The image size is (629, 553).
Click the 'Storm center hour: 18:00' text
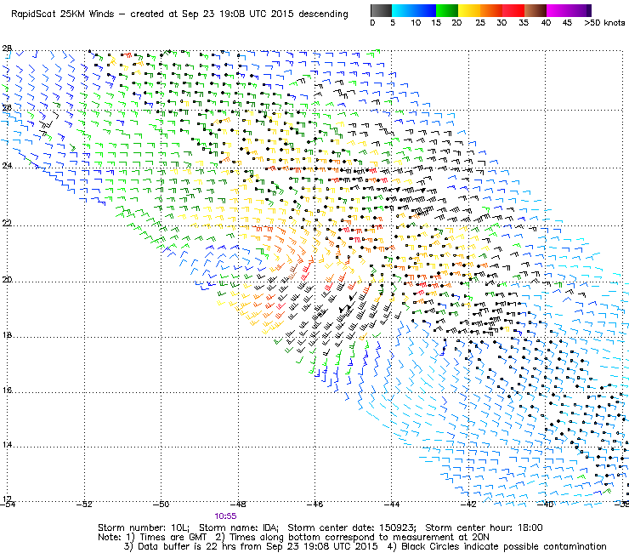484,527
